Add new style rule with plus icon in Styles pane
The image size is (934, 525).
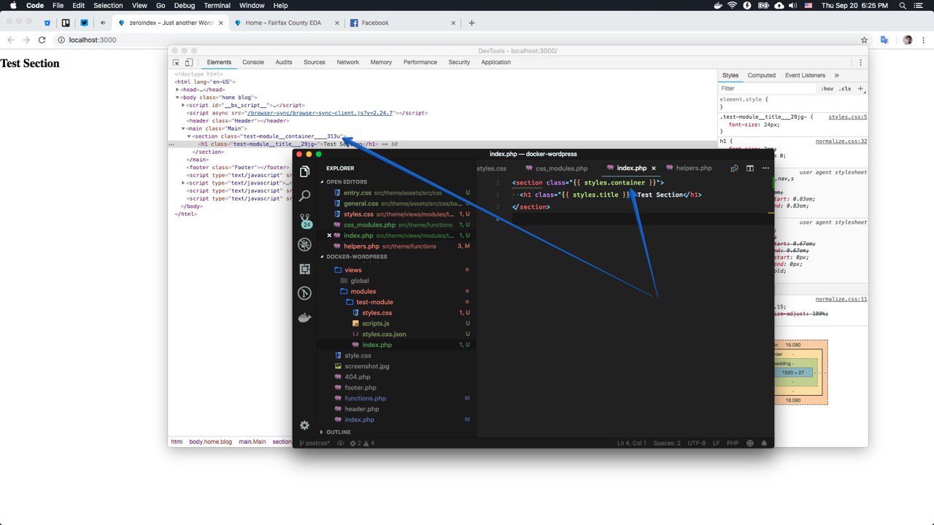pos(860,88)
